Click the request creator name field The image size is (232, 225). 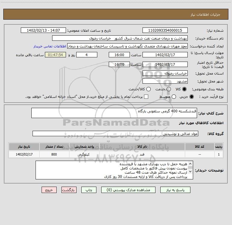pyautogui.click(x=127, y=46)
